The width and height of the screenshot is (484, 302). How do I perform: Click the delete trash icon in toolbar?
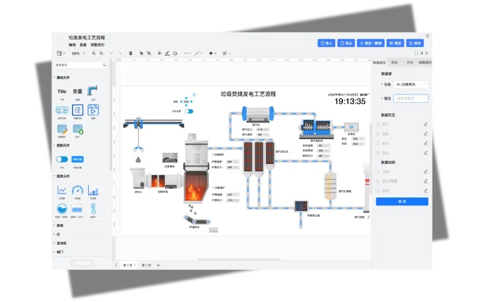[131, 53]
